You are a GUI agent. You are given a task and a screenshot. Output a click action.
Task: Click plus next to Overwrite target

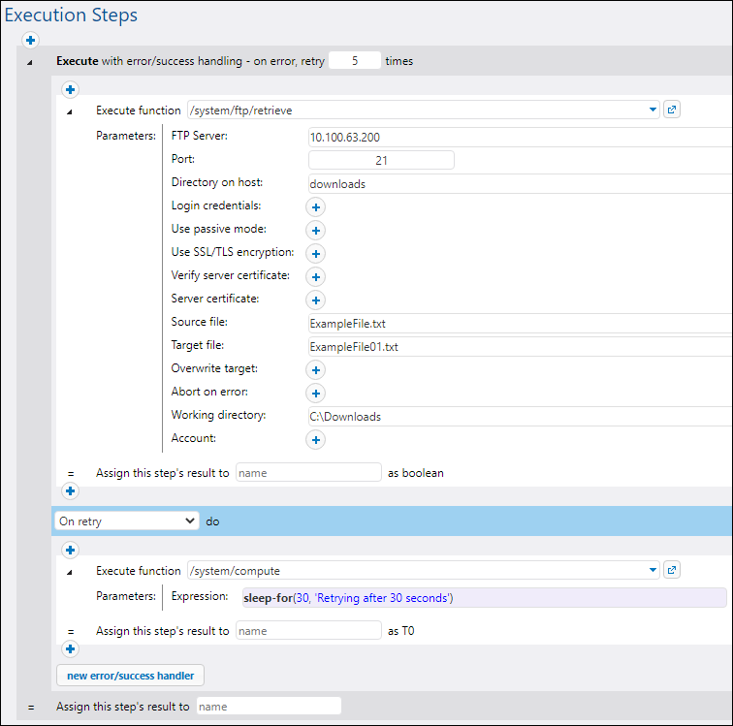[x=316, y=369]
